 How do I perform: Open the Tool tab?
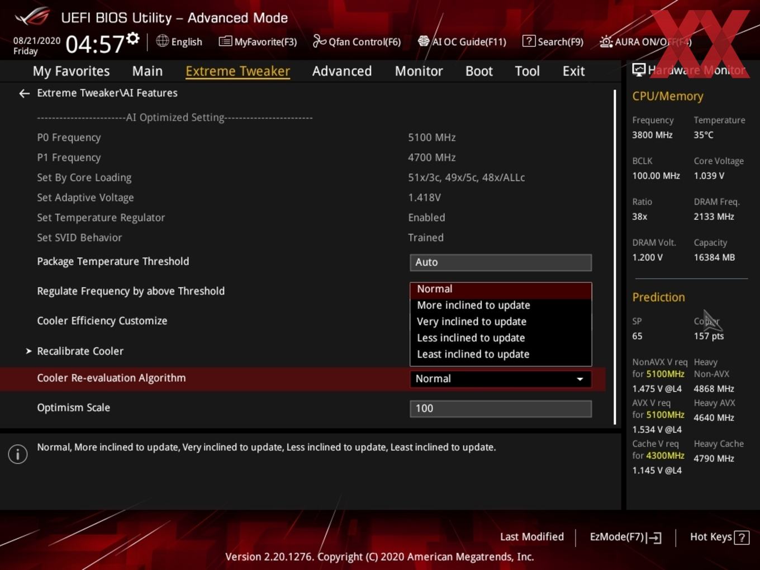click(x=527, y=71)
